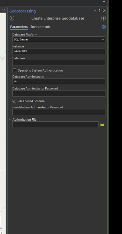Go back with the Geoprocessing back arrow
The image size is (122, 234).
[x=12, y=18]
